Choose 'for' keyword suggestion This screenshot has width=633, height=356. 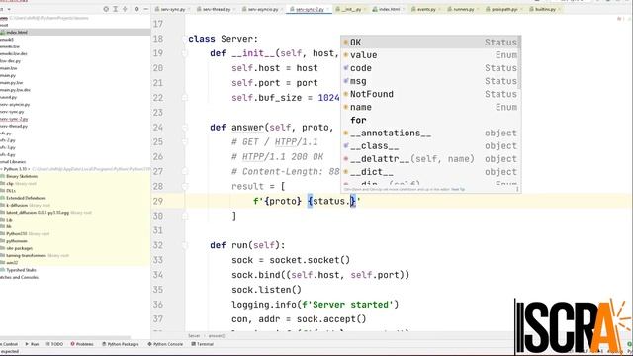430,120
